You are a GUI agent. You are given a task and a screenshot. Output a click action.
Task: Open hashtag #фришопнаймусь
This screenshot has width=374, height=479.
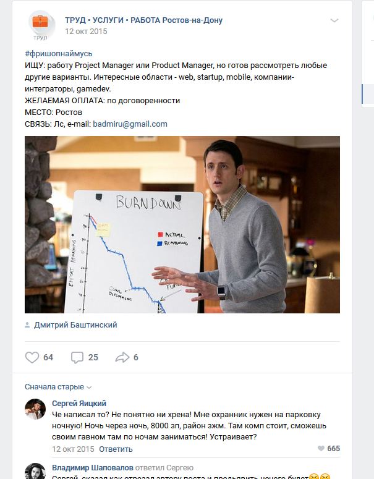tap(58, 53)
